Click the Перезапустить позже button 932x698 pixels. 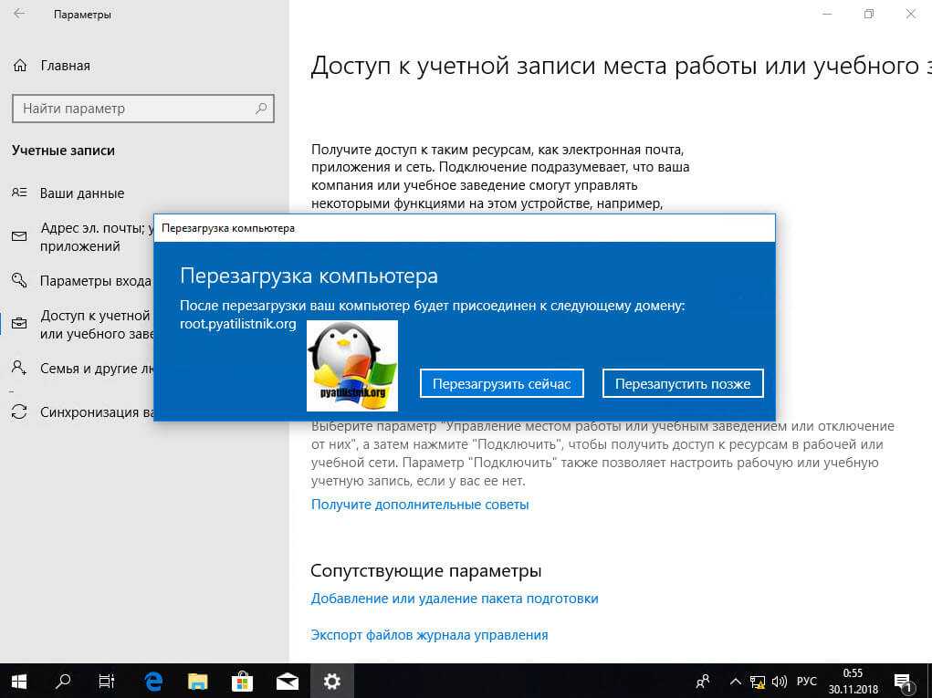pos(682,383)
